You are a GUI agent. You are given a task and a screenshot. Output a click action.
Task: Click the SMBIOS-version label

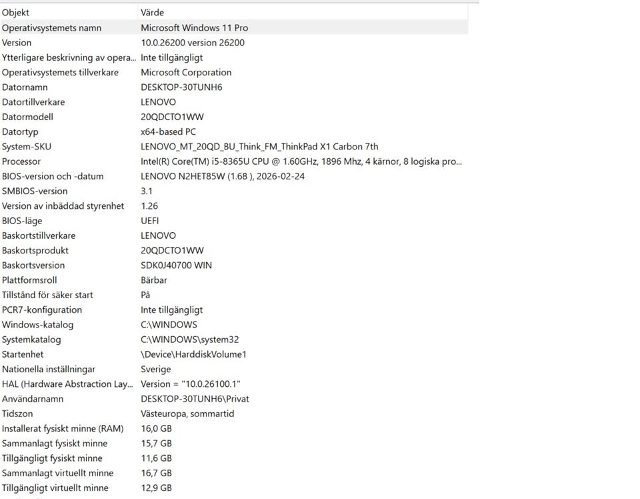[x=35, y=191]
